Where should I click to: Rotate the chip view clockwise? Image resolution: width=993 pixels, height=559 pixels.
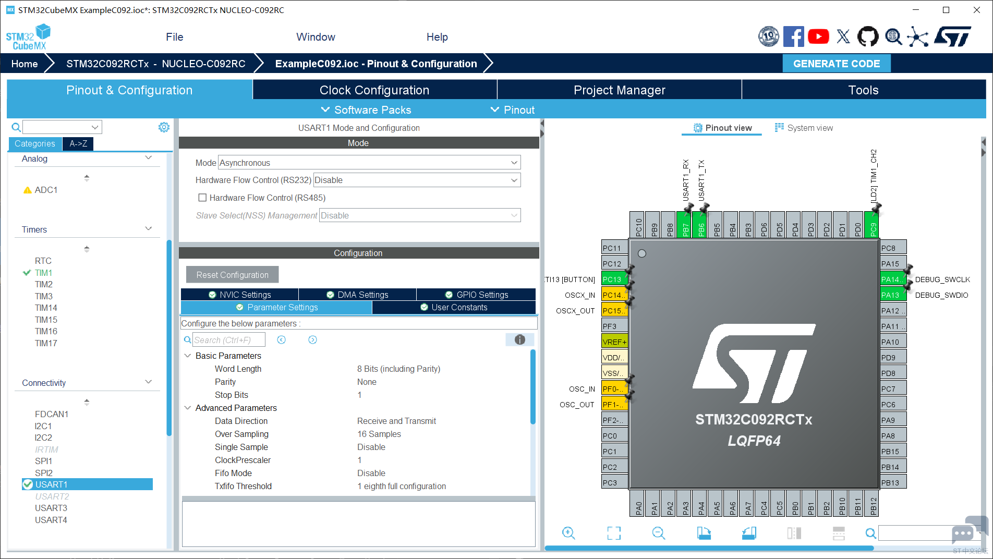tap(704, 533)
